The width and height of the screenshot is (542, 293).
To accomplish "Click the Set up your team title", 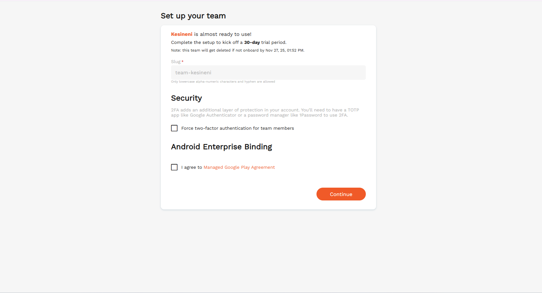I will [193, 15].
